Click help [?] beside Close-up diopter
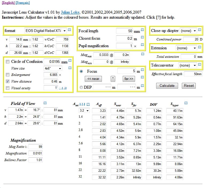 (x=199, y=30)
